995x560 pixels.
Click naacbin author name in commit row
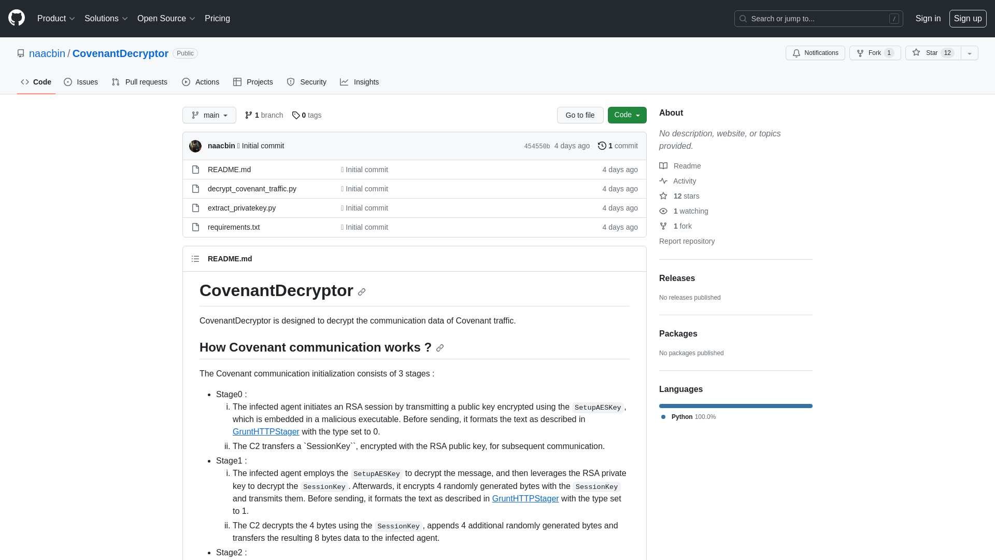click(221, 146)
